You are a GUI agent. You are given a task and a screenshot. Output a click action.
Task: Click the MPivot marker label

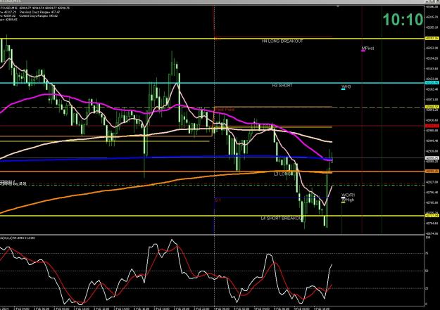coord(367,49)
